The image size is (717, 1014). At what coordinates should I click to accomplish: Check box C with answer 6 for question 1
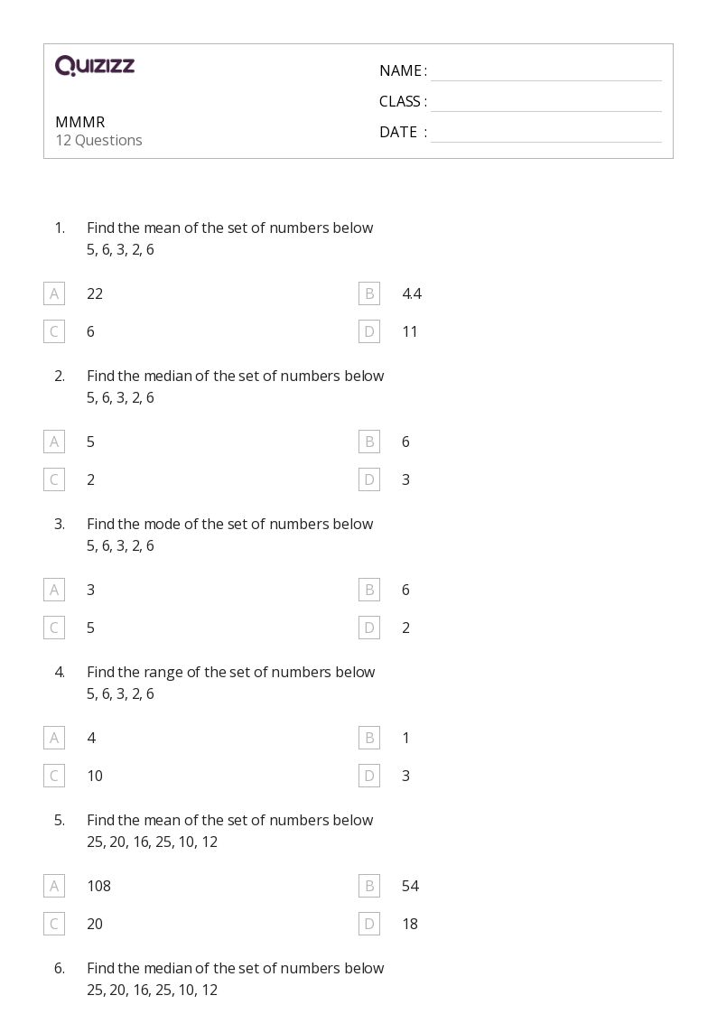pos(54,331)
